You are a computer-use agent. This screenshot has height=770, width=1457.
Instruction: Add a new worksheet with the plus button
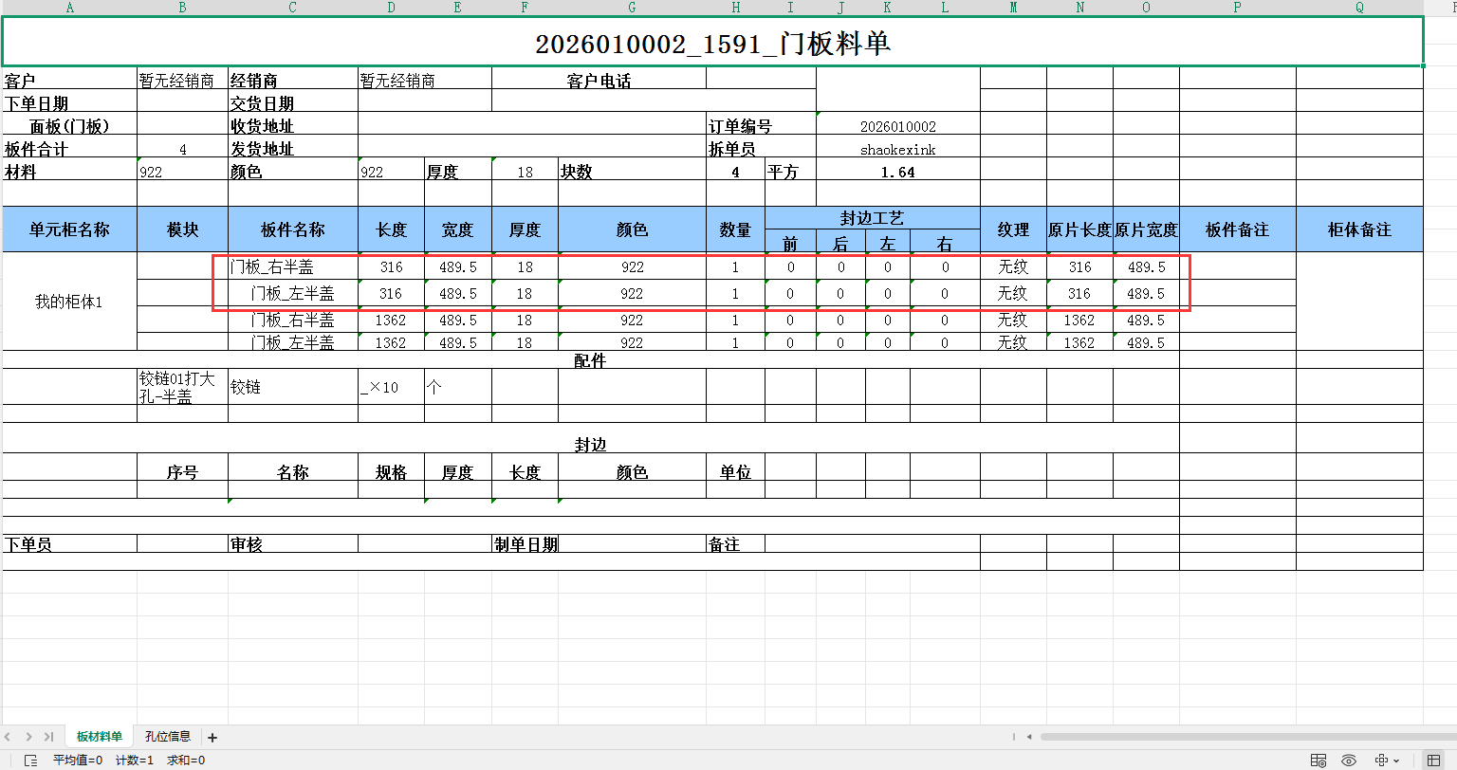point(212,737)
